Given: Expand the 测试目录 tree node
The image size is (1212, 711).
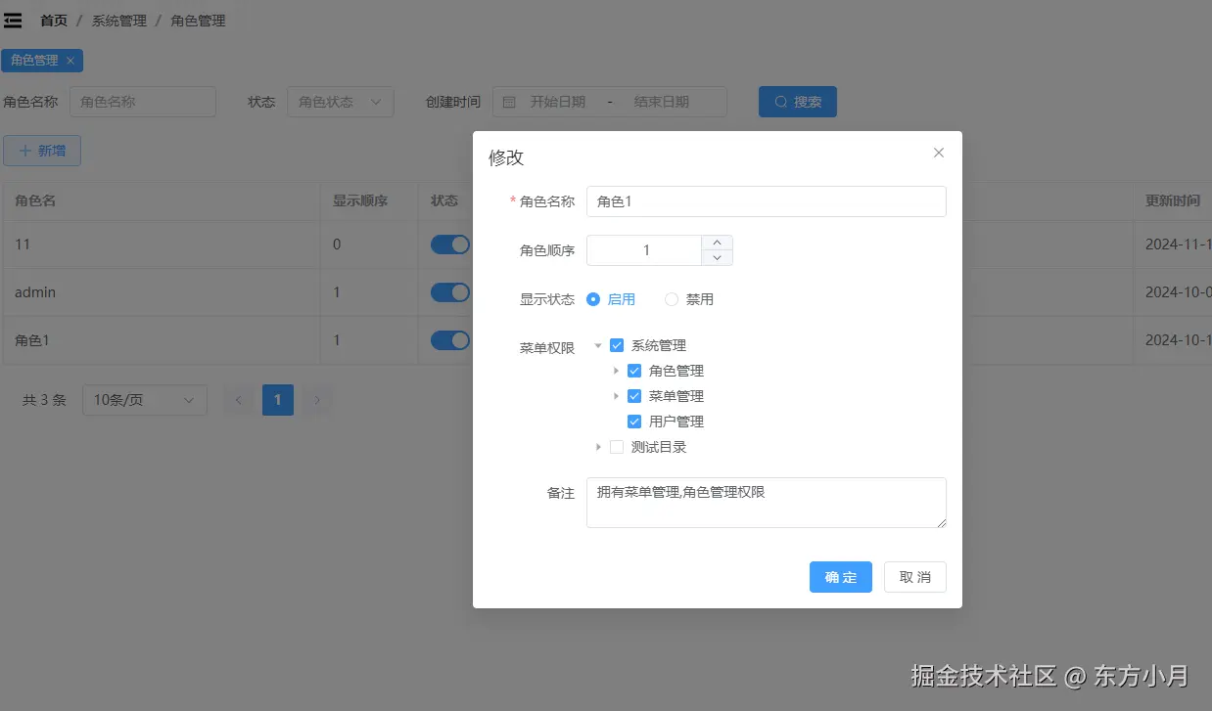Looking at the screenshot, I should [x=598, y=447].
